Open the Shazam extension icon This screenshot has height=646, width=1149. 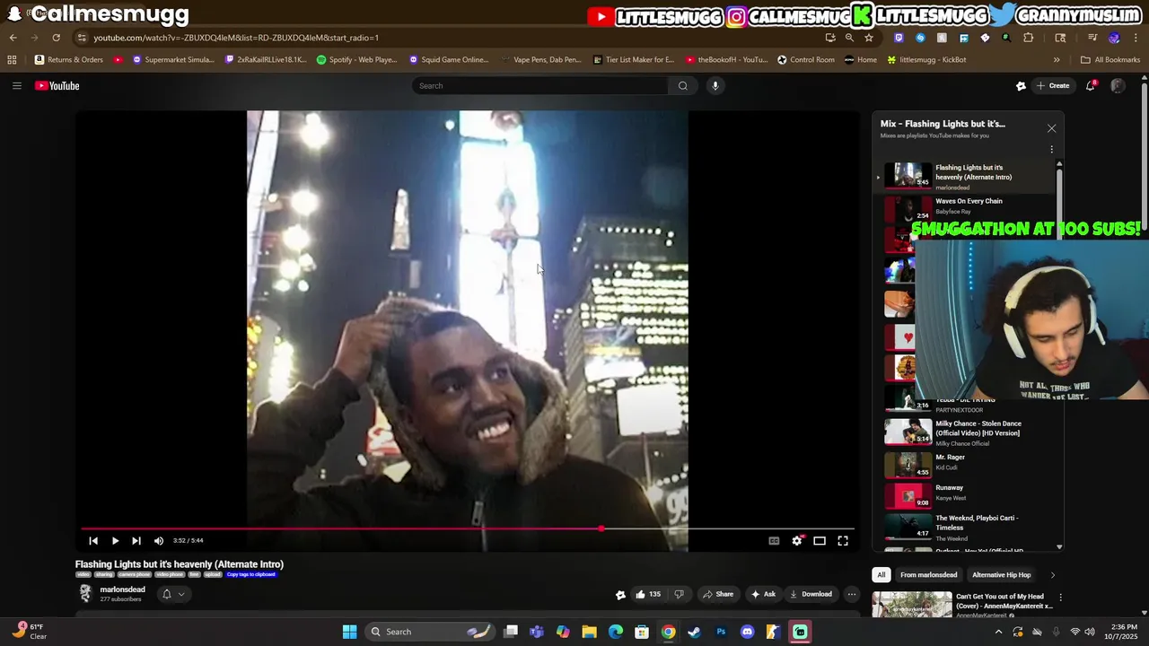click(x=920, y=38)
